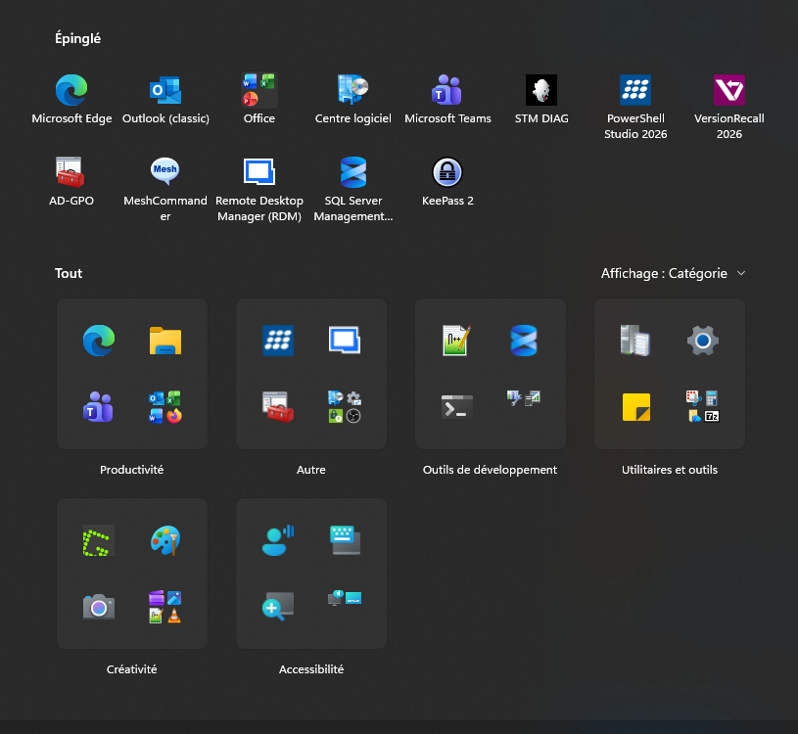Image resolution: width=798 pixels, height=734 pixels.
Task: Launch Remote Desktop Manager (RDM) pinned app
Action: pyautogui.click(x=259, y=189)
